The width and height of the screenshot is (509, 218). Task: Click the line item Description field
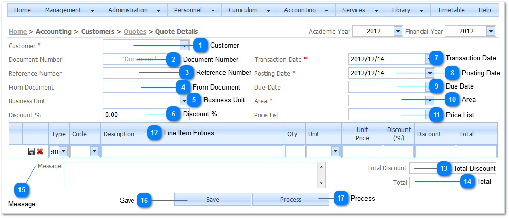192,151
